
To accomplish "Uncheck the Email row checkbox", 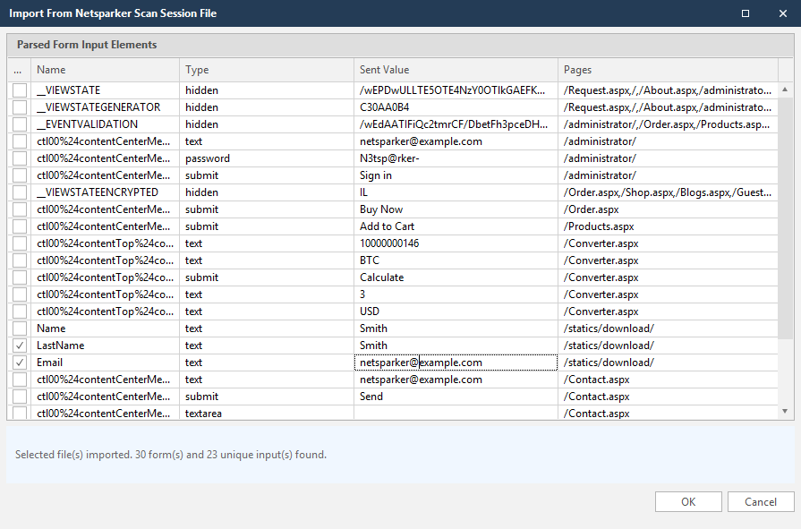I will (x=19, y=363).
